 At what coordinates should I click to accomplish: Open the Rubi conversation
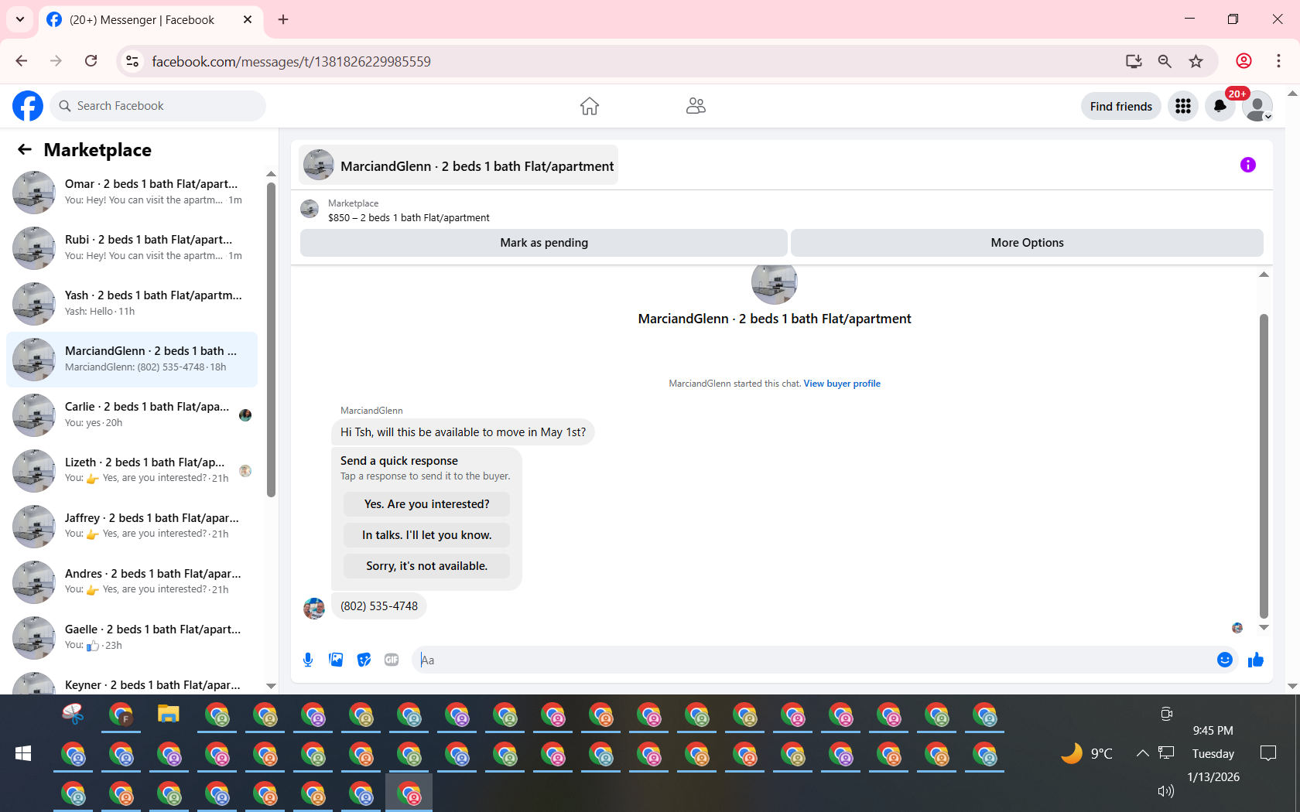click(x=132, y=248)
